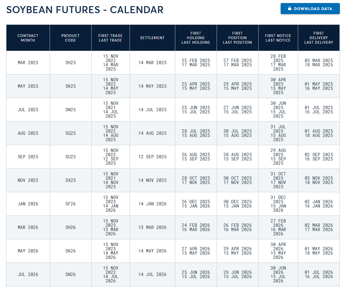This screenshot has height=287, width=349.
Task: Click First Position Last Position header
Action: tap(237, 38)
